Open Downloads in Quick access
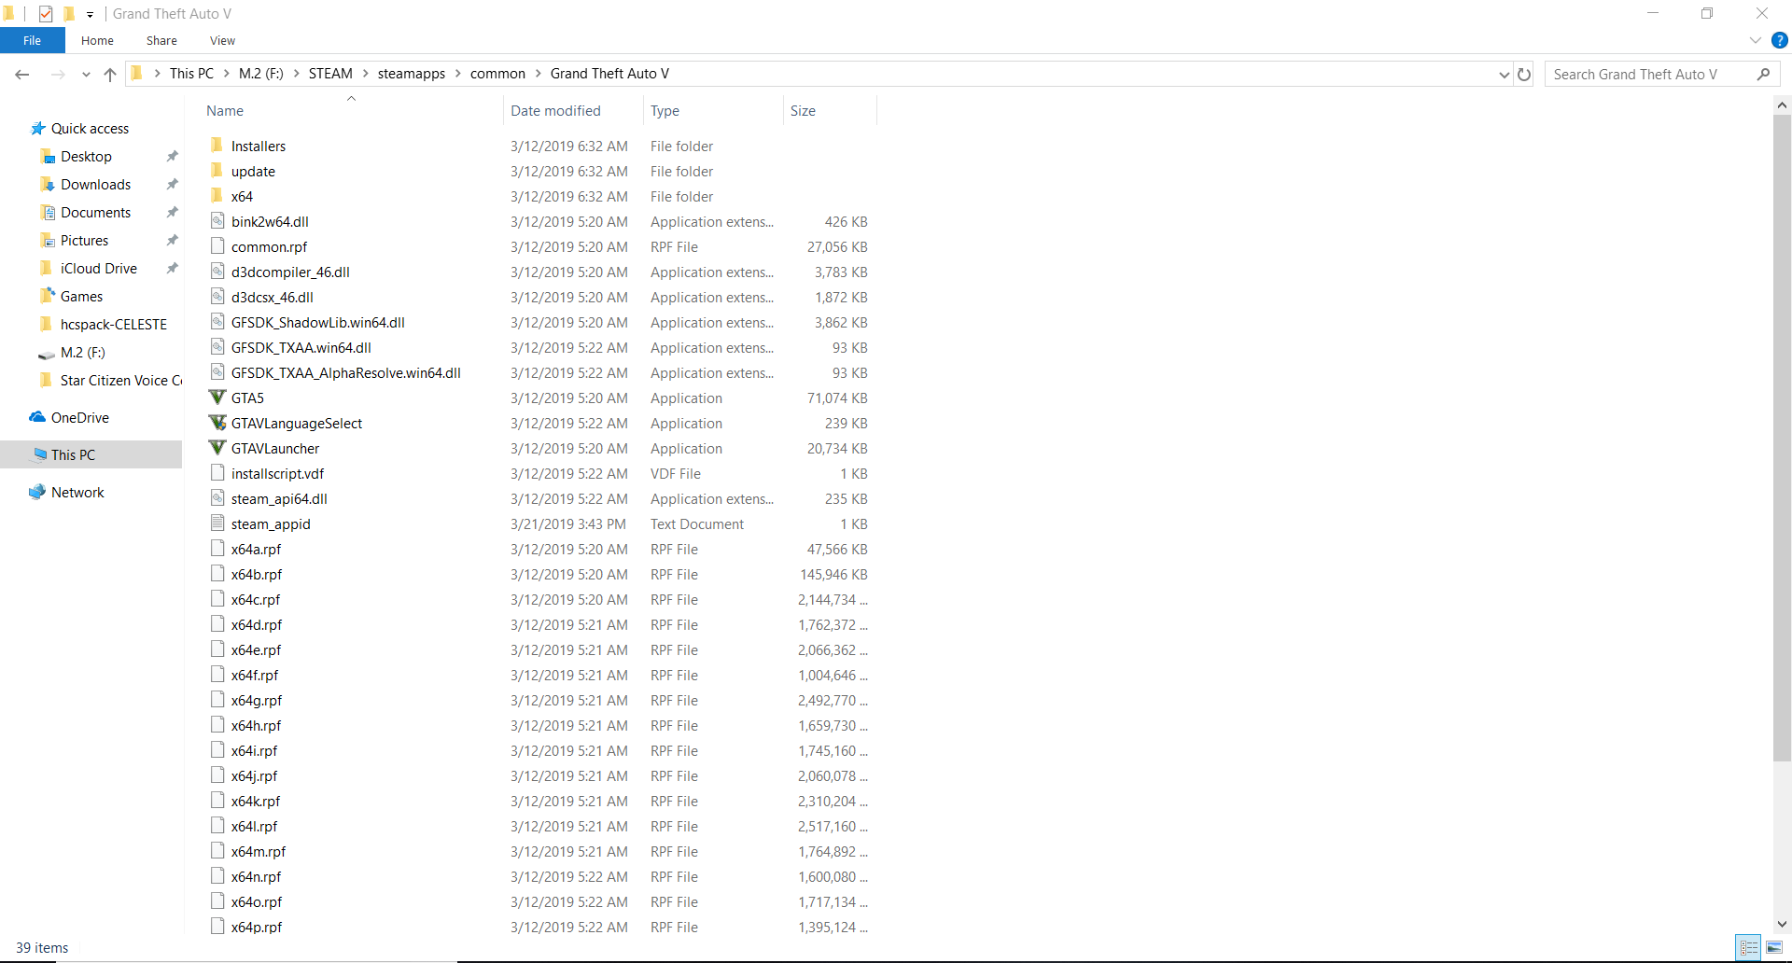This screenshot has width=1792, height=963. tap(95, 184)
